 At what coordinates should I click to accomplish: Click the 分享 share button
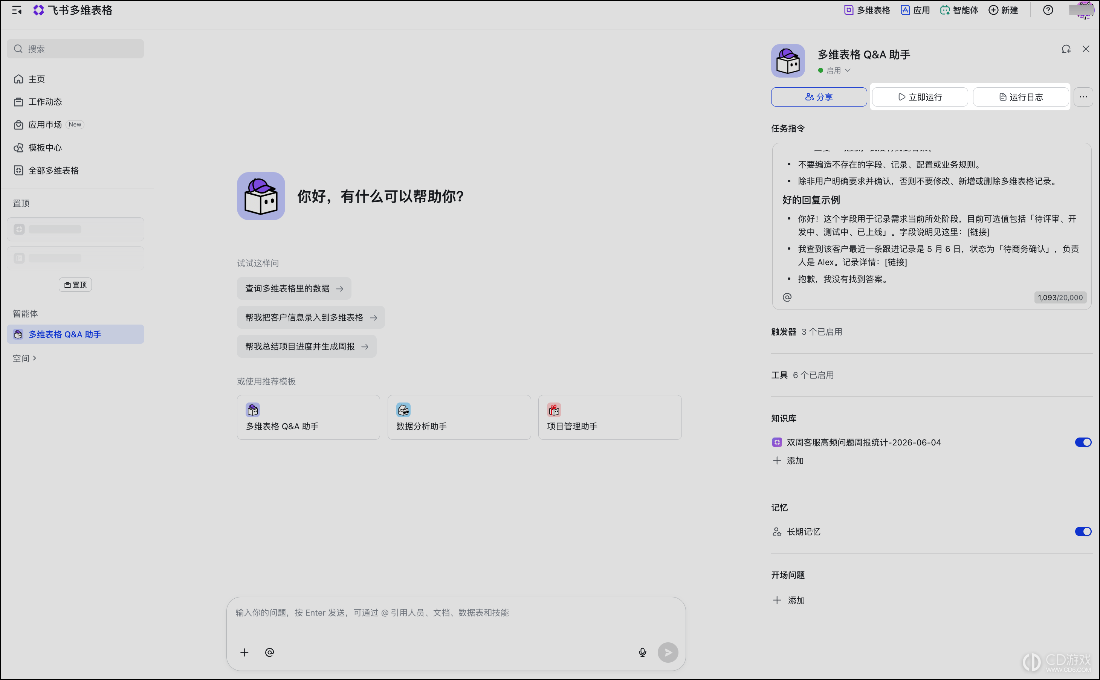[x=819, y=97]
